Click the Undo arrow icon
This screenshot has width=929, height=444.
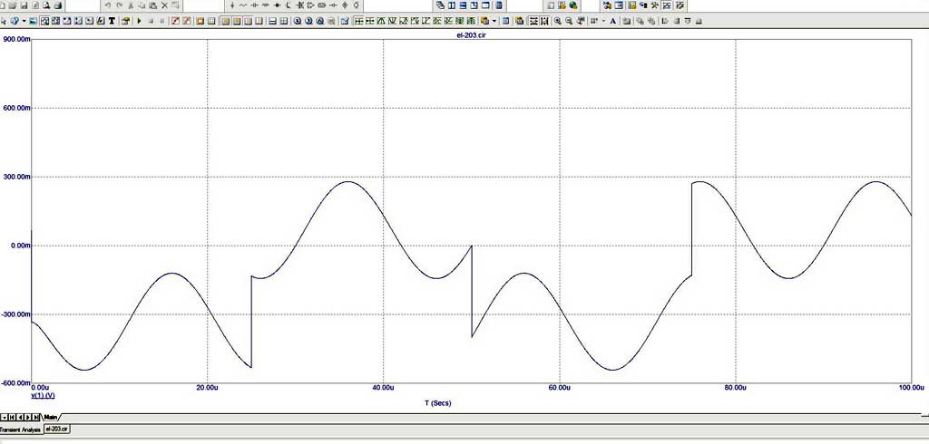click(x=107, y=5)
